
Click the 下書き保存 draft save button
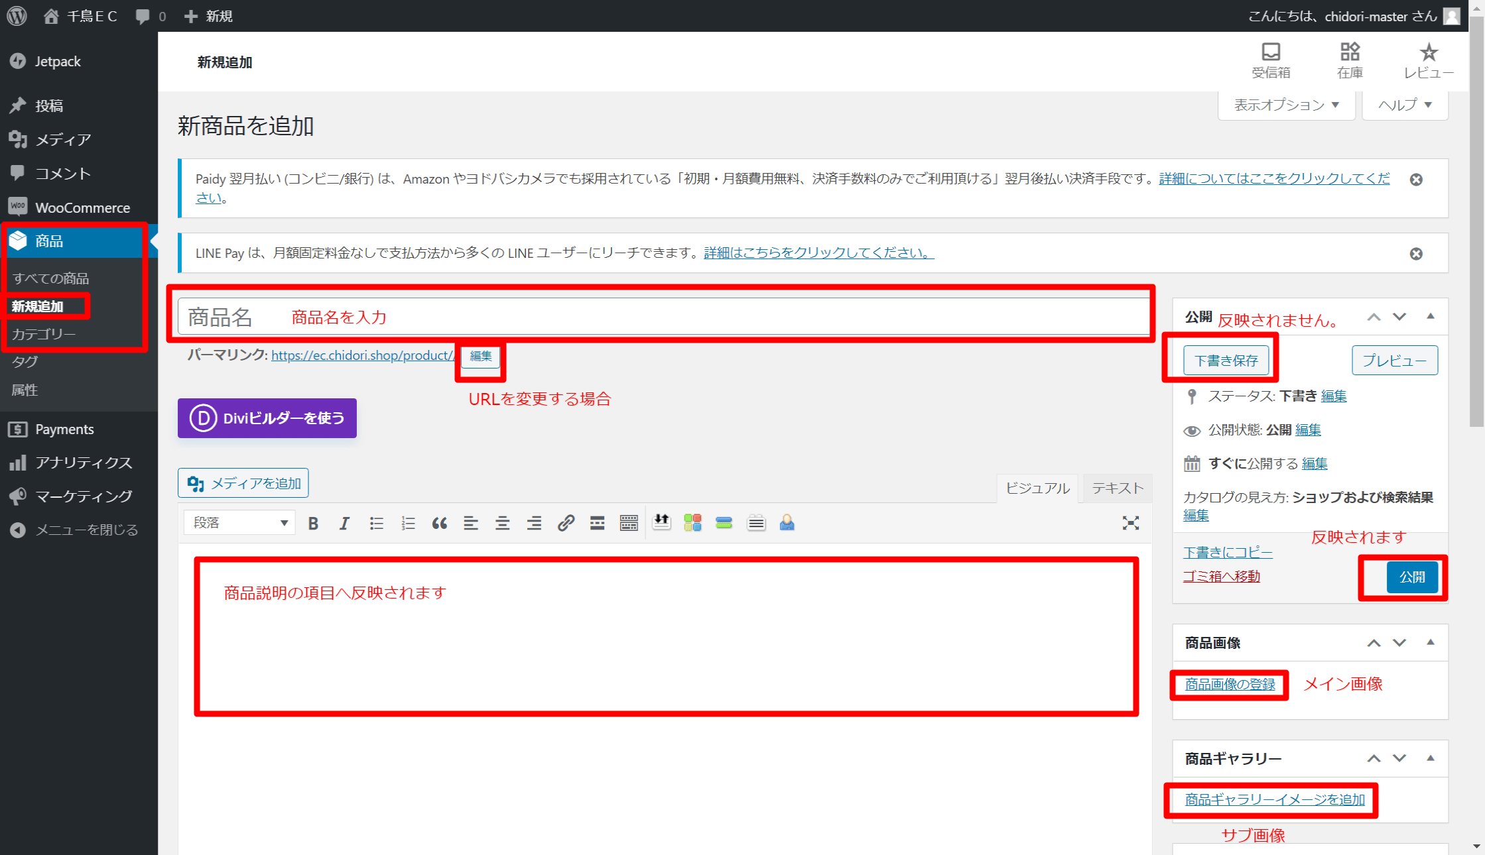click(1226, 360)
